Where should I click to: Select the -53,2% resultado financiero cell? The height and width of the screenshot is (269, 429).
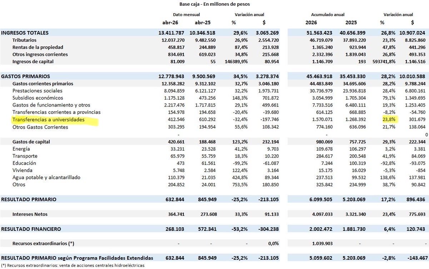(x=240, y=229)
